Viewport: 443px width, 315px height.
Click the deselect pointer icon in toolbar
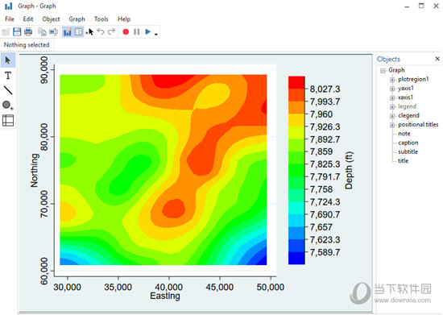[x=89, y=32]
